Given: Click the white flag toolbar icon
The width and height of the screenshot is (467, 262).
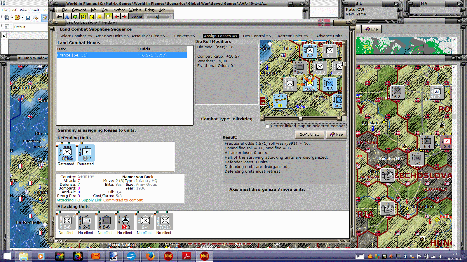Looking at the screenshot, I should click(x=108, y=17).
